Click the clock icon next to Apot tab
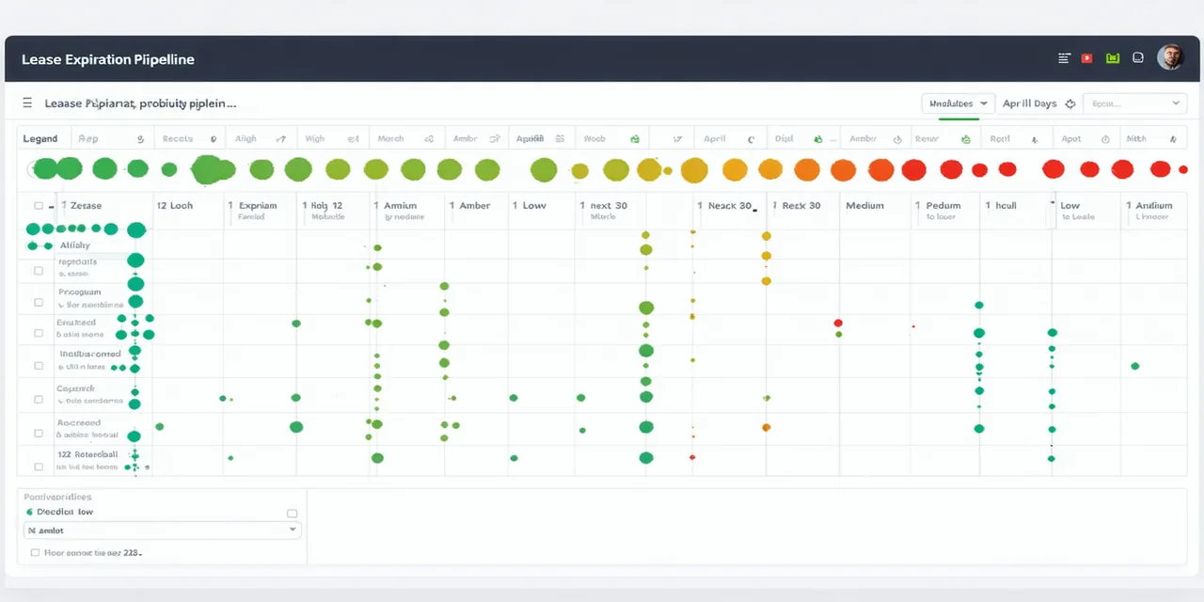Image resolution: width=1204 pixels, height=602 pixels. click(x=1106, y=139)
